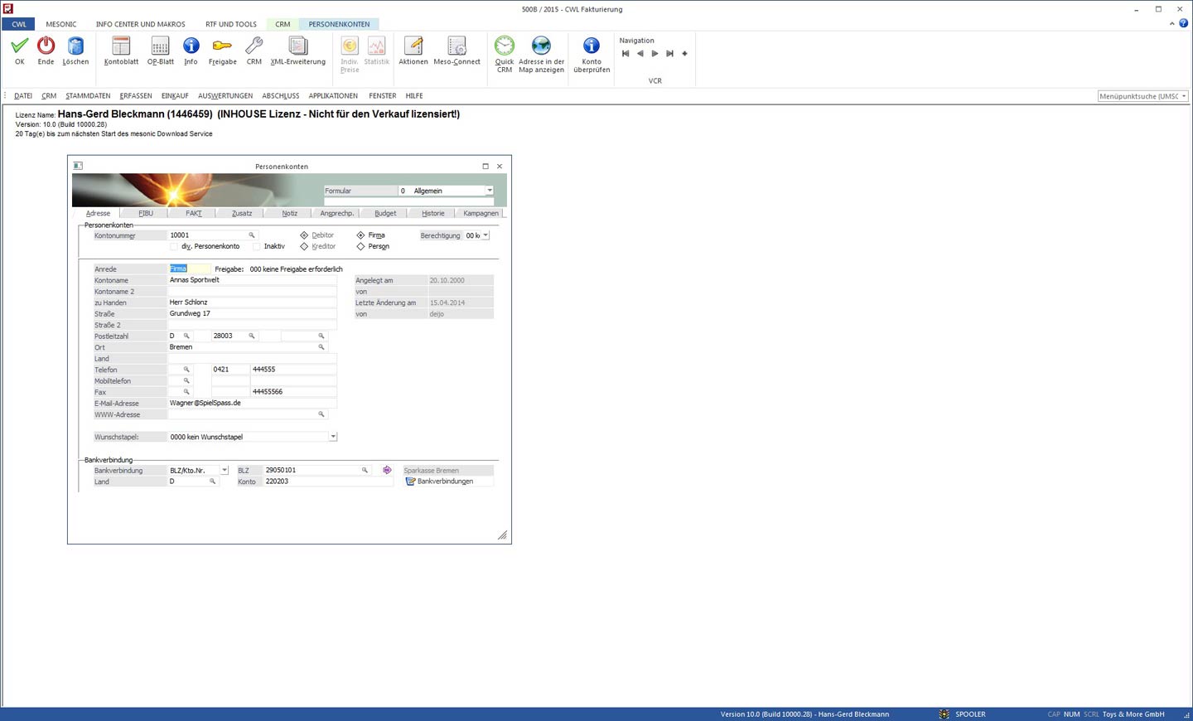1193x721 pixels.
Task: Open the ABSCHLUSS menu
Action: pyautogui.click(x=281, y=96)
